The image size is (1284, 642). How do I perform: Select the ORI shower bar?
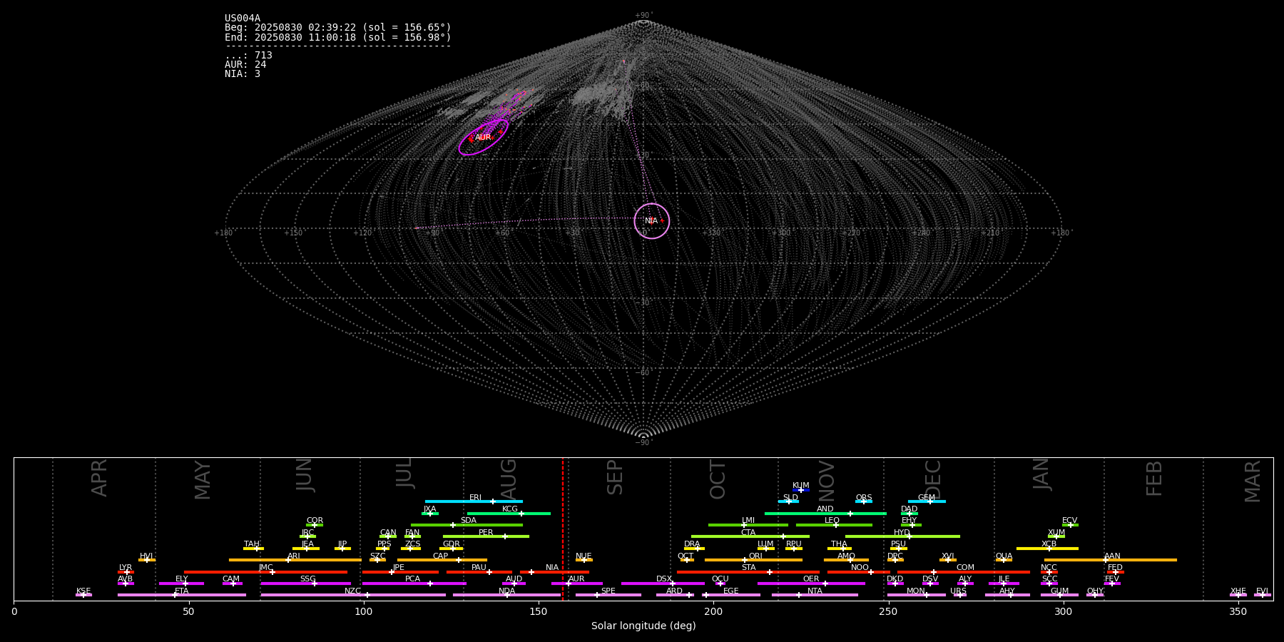(753, 560)
